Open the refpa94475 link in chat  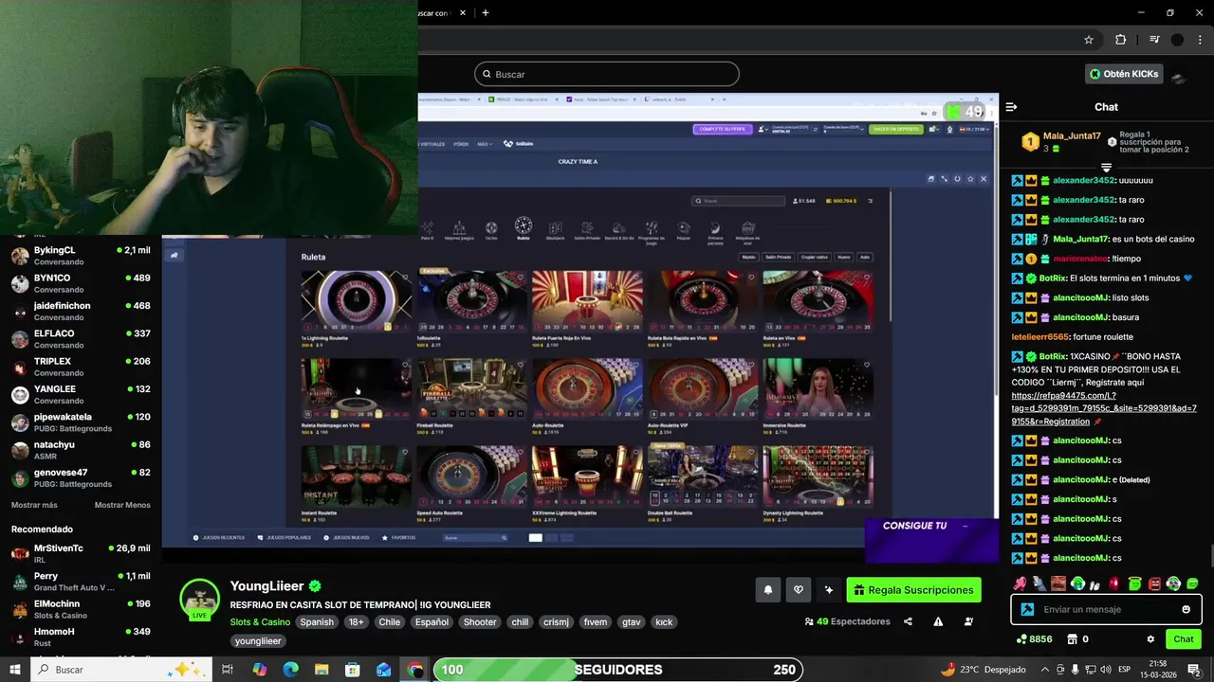pos(1104,408)
